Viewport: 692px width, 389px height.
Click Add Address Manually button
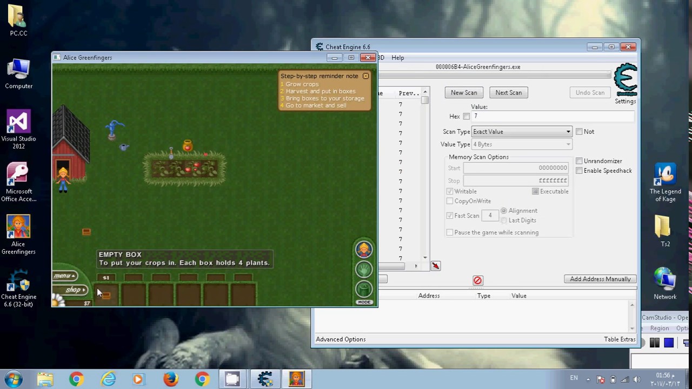600,279
